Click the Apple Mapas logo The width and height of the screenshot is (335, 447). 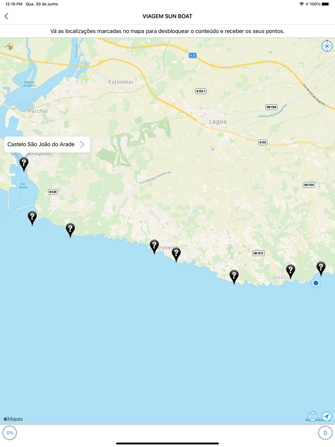click(x=13, y=419)
